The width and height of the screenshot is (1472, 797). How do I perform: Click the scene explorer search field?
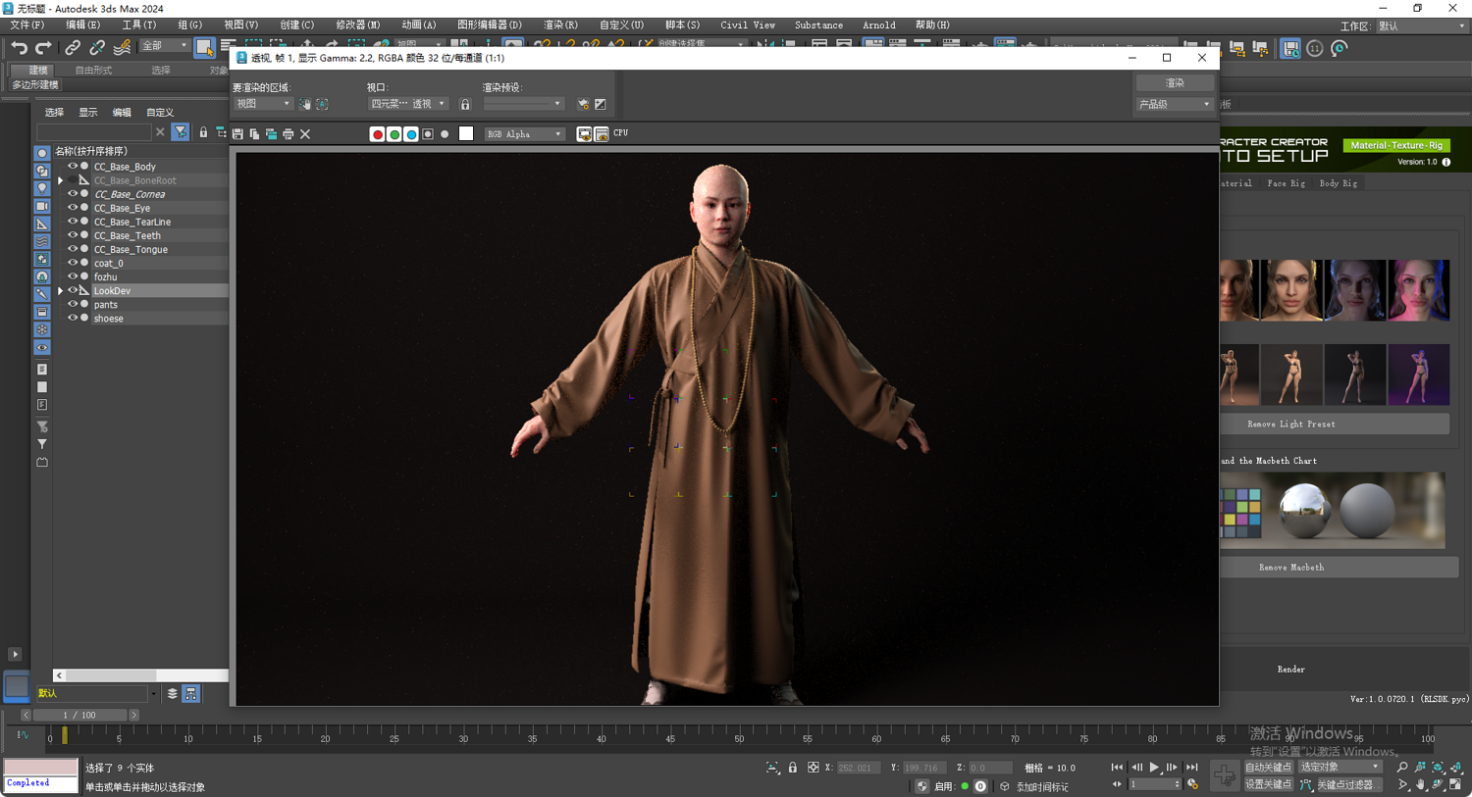click(94, 132)
